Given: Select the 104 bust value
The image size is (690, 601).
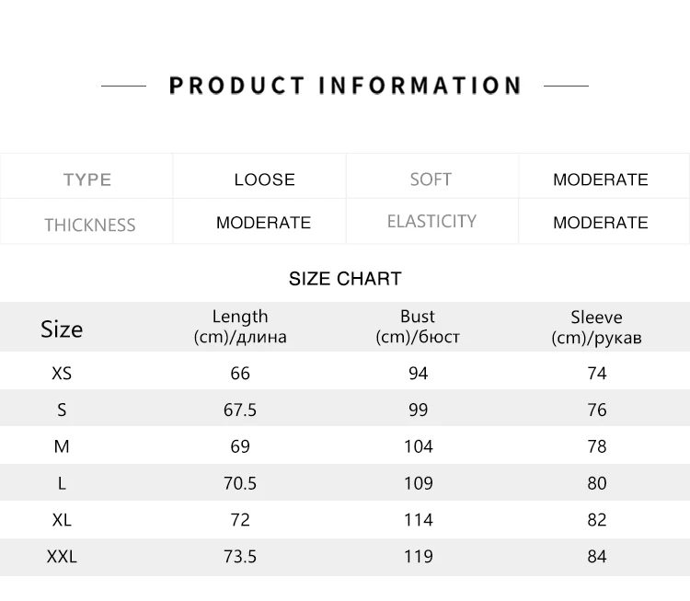Looking at the screenshot, I should [x=418, y=446].
